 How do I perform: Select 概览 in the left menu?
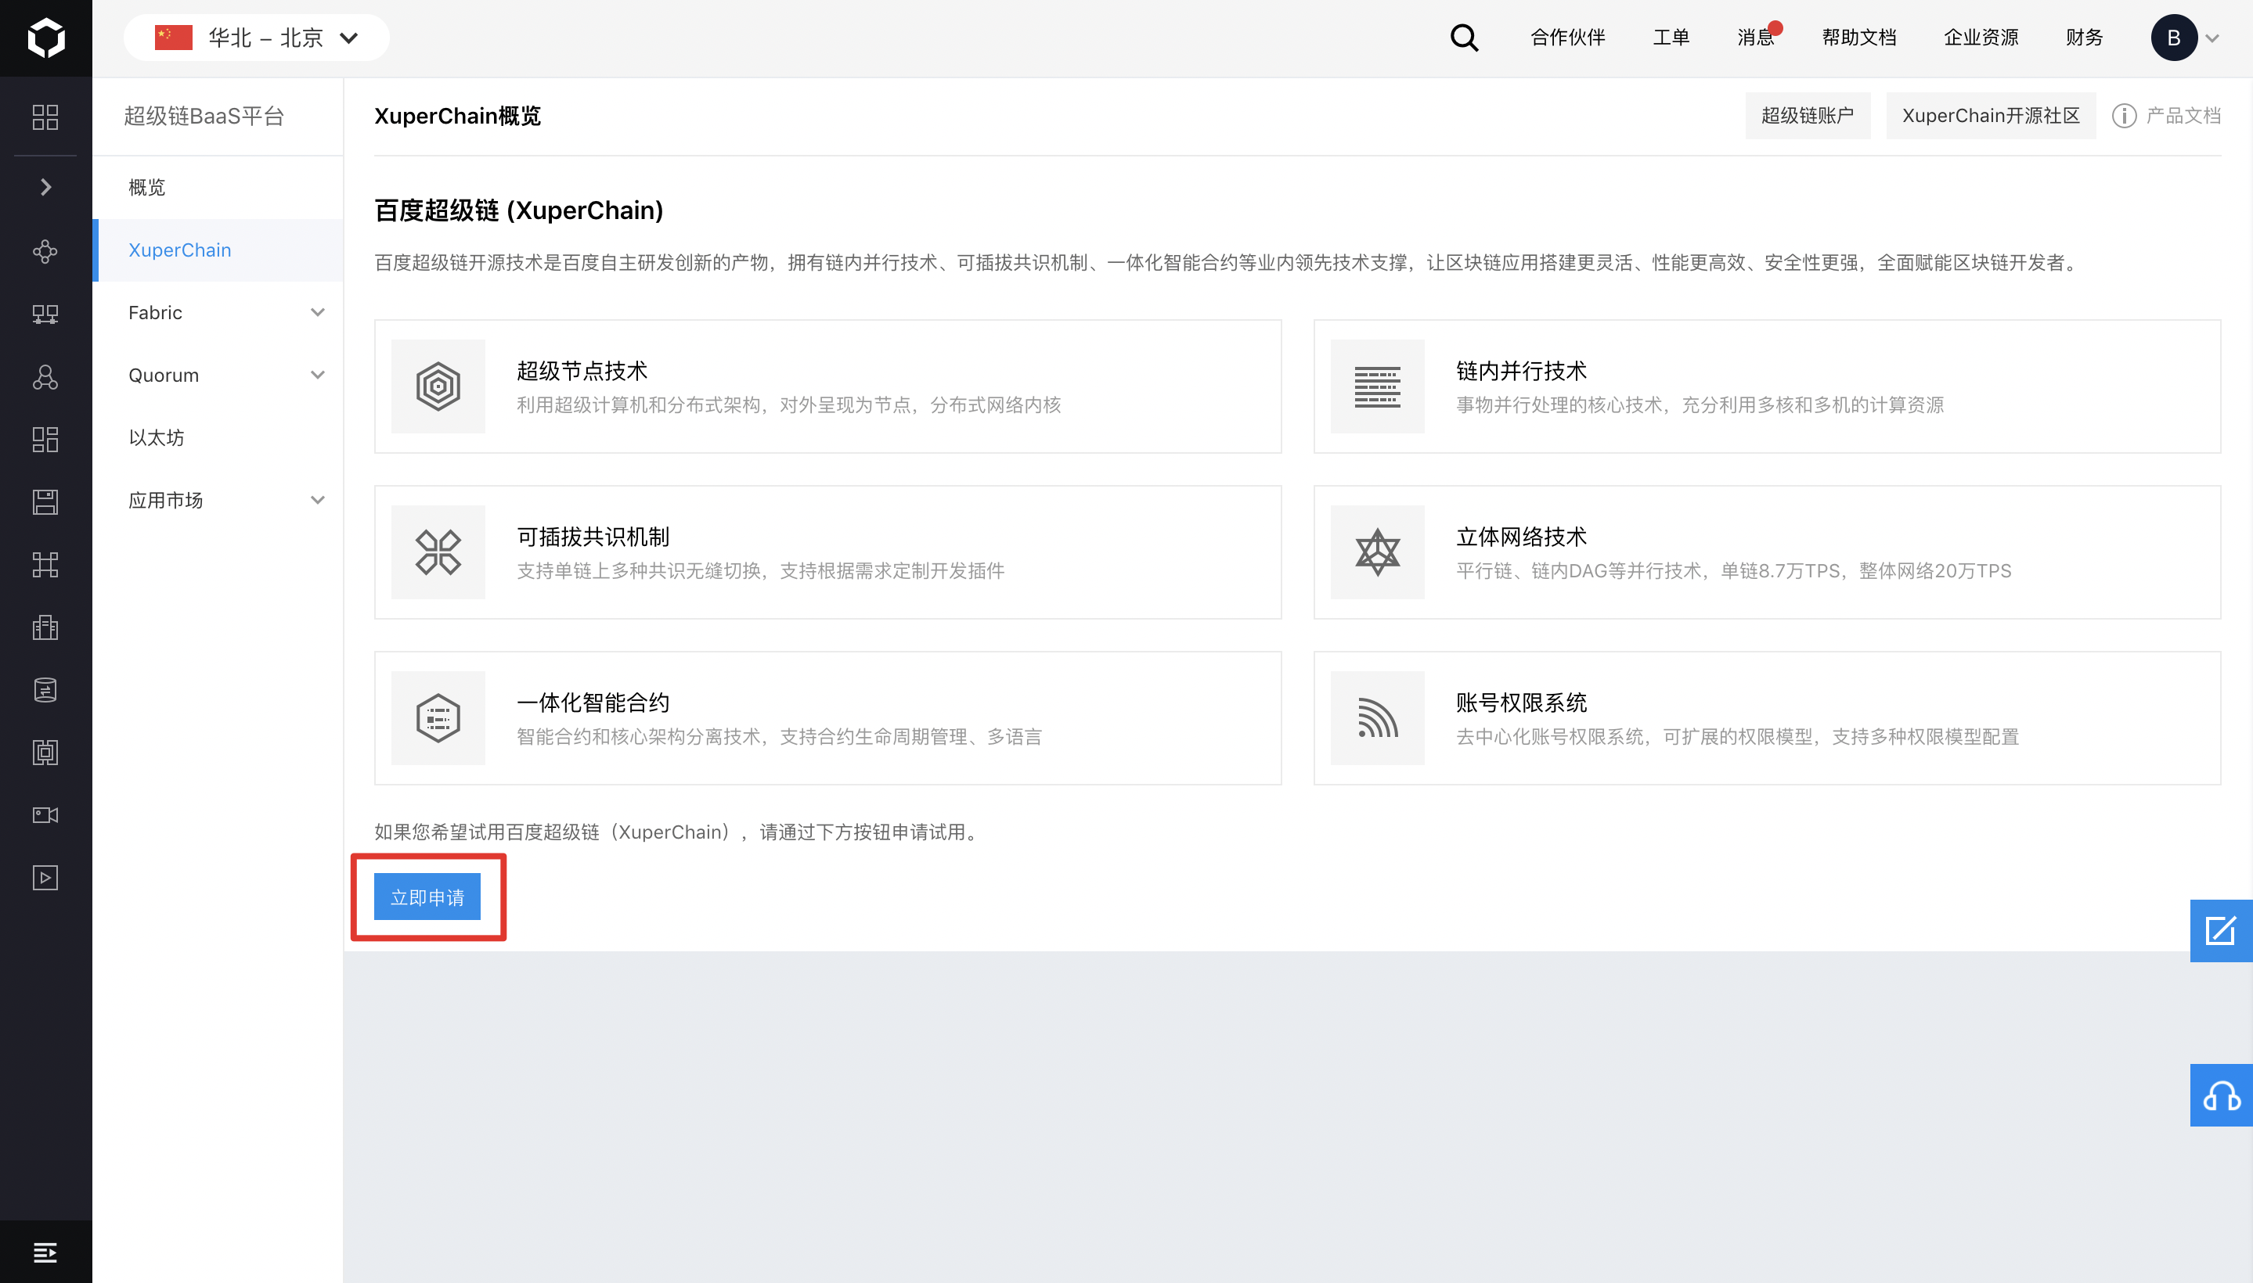click(218, 187)
